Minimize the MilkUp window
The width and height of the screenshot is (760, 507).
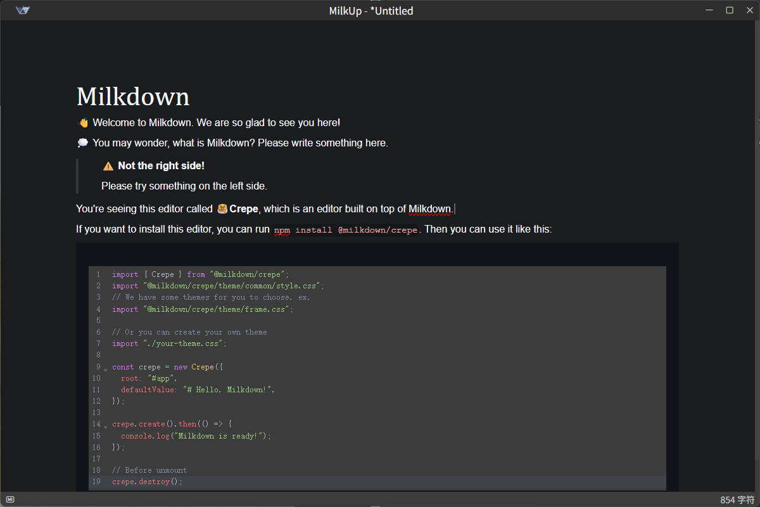pos(710,10)
